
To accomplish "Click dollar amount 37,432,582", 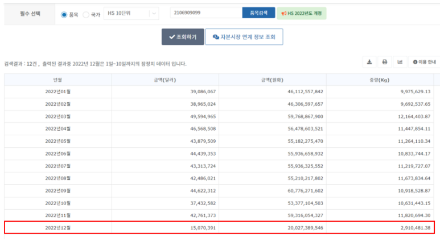I will coord(203,203).
